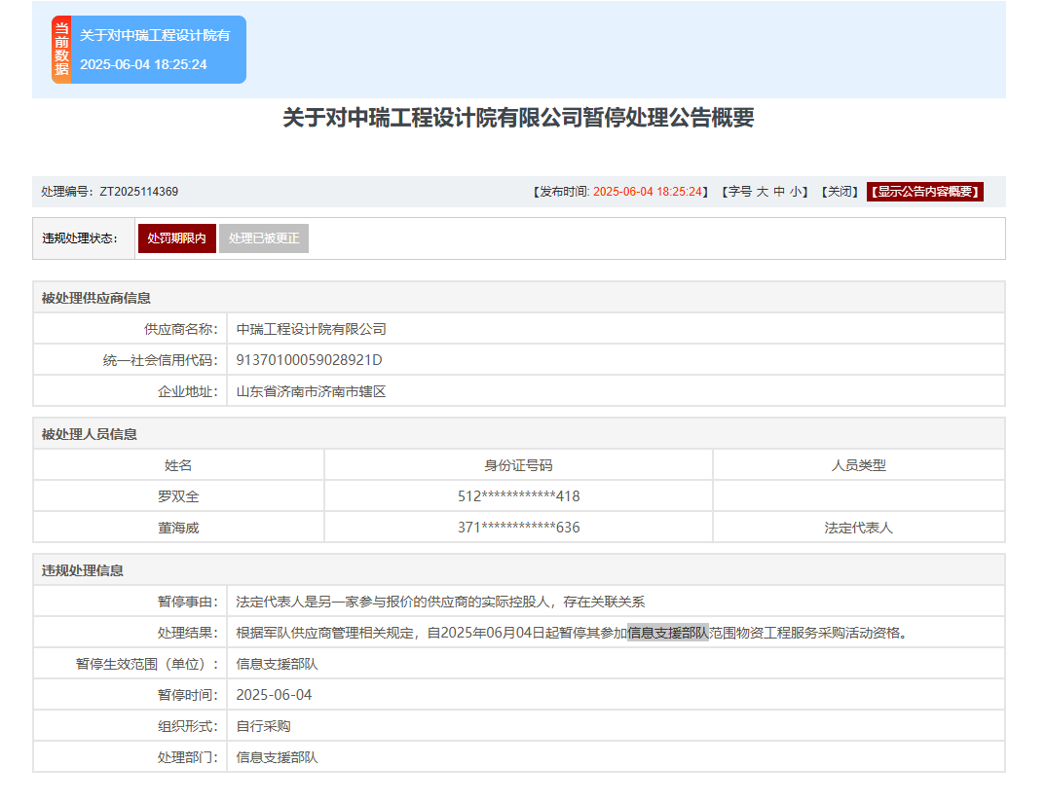
Task: Click the 当前数据 orange label
Action: click(61, 50)
